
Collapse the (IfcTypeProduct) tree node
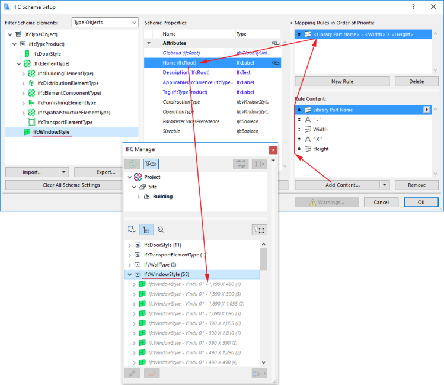tap(14, 44)
